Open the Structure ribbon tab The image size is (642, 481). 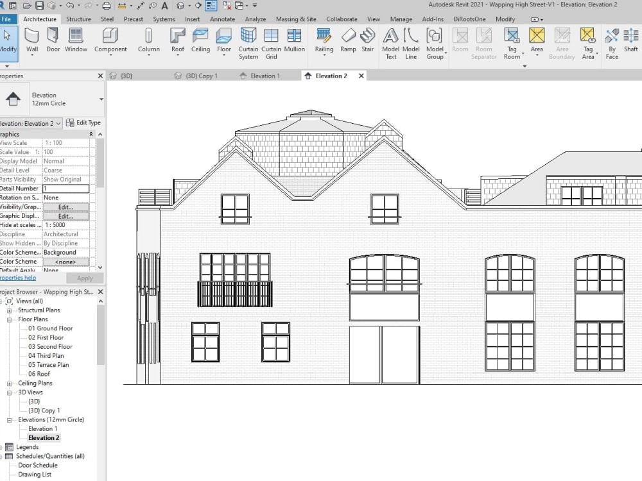click(x=78, y=19)
